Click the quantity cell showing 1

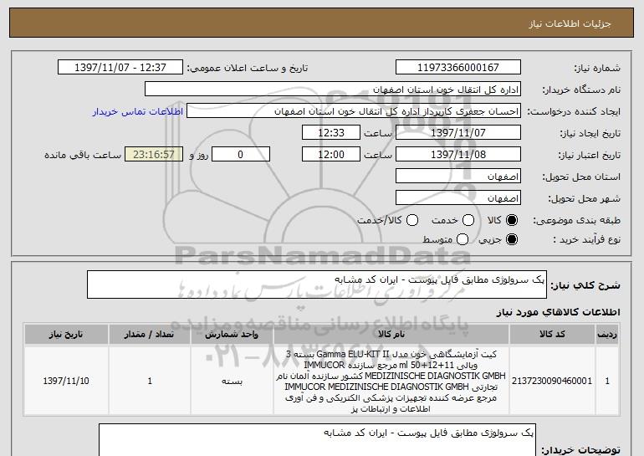pos(150,381)
